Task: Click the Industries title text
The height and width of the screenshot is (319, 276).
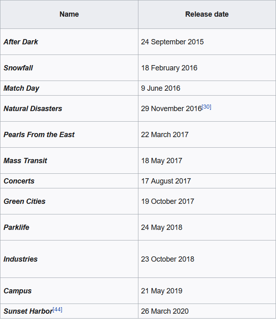Action: (20, 259)
